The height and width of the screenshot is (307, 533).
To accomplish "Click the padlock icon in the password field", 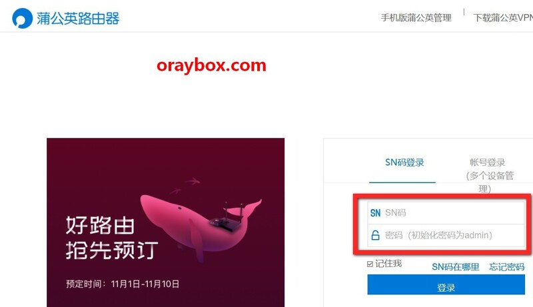I will tap(375, 235).
